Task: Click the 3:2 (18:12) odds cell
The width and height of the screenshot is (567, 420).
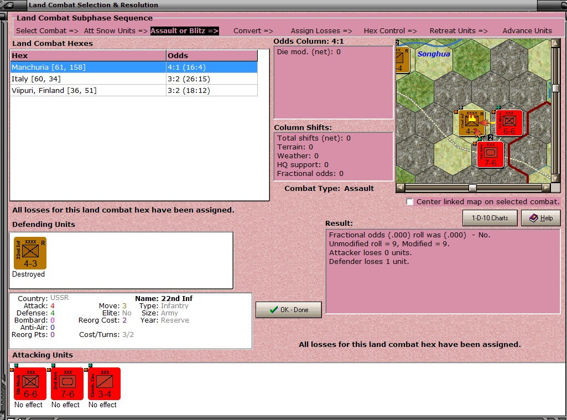Action: click(x=212, y=90)
